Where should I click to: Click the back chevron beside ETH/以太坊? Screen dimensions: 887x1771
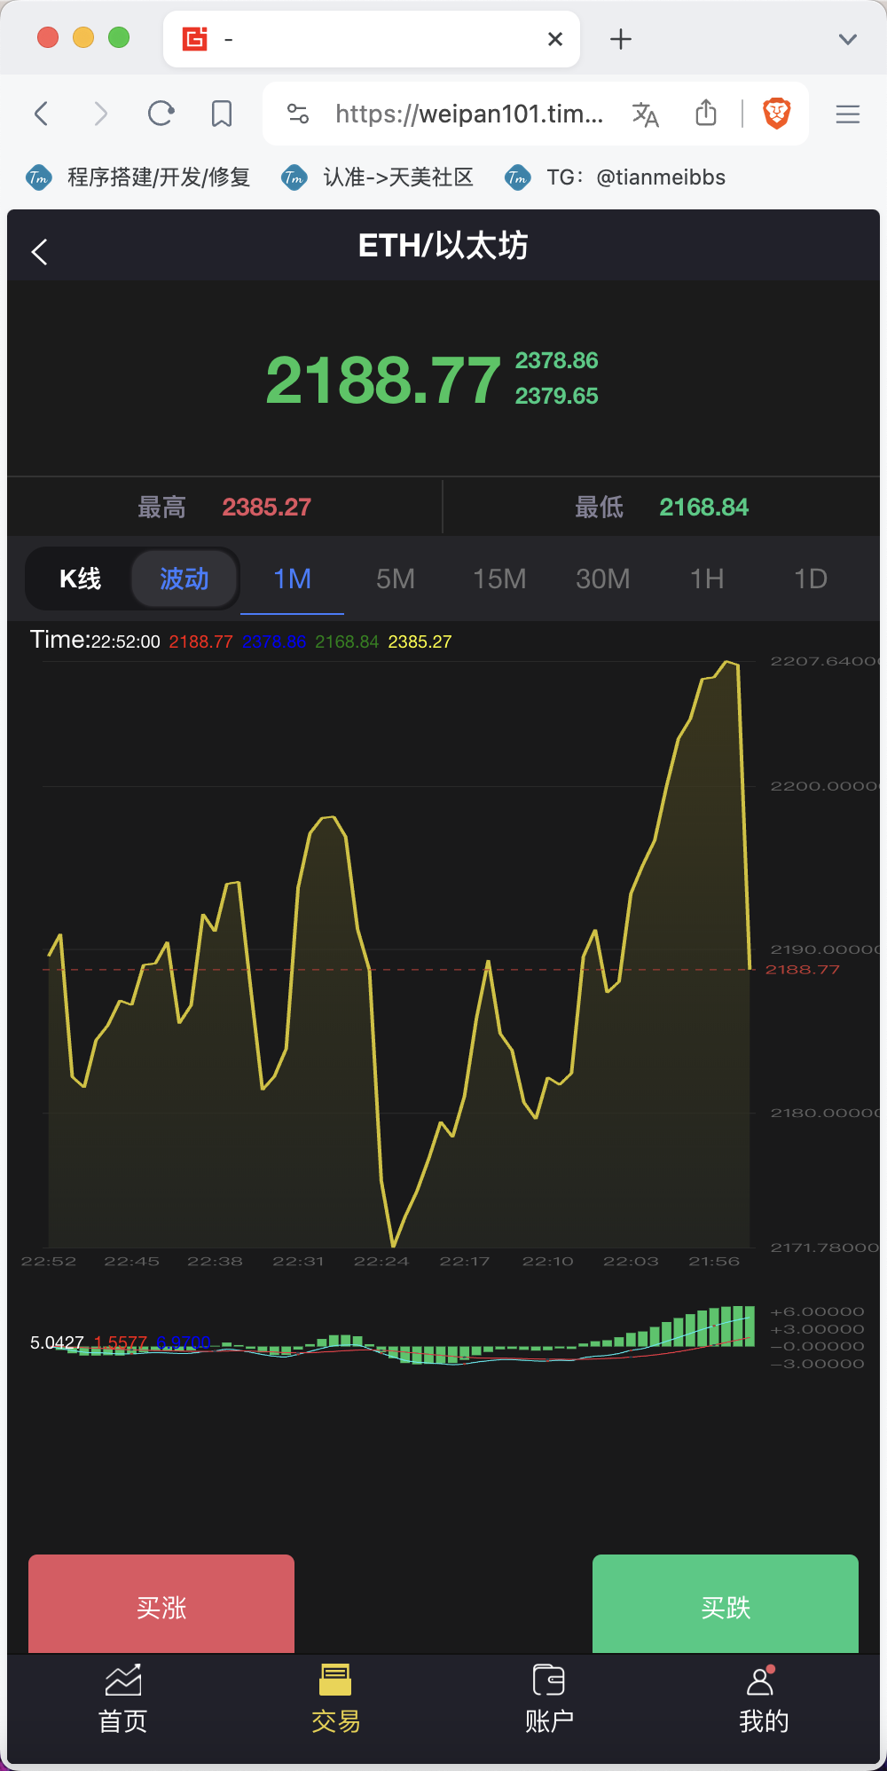[x=39, y=252]
